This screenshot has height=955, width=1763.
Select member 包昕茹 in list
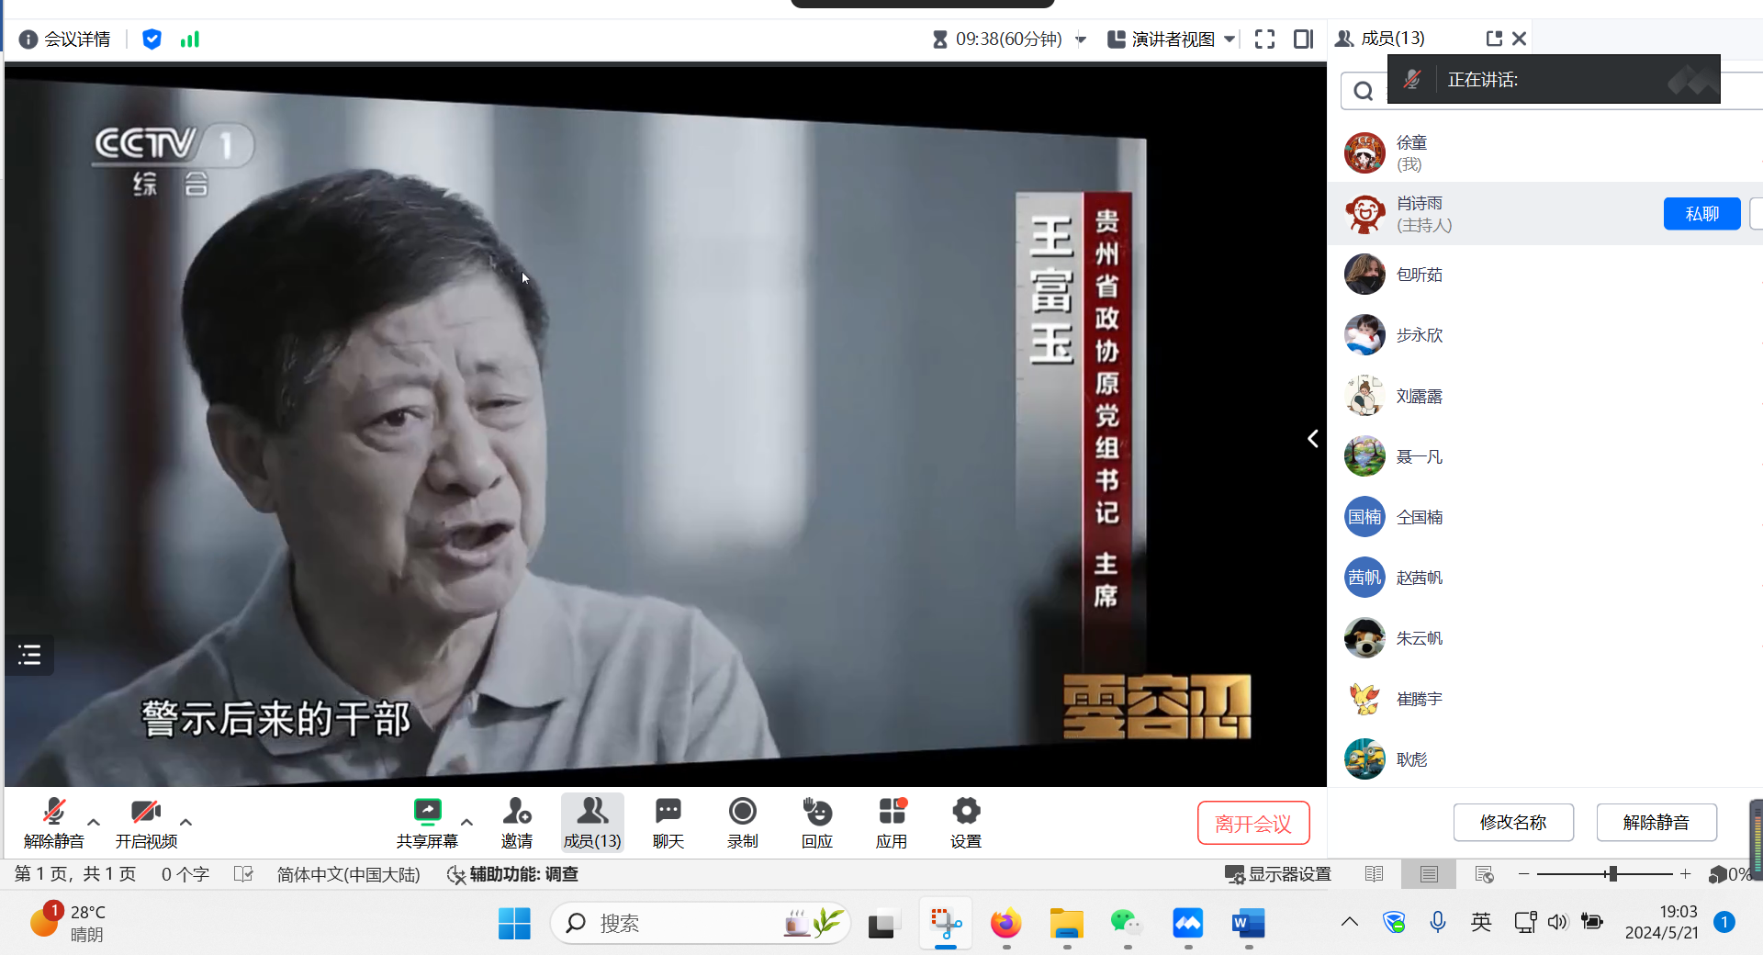pyautogui.click(x=1419, y=275)
